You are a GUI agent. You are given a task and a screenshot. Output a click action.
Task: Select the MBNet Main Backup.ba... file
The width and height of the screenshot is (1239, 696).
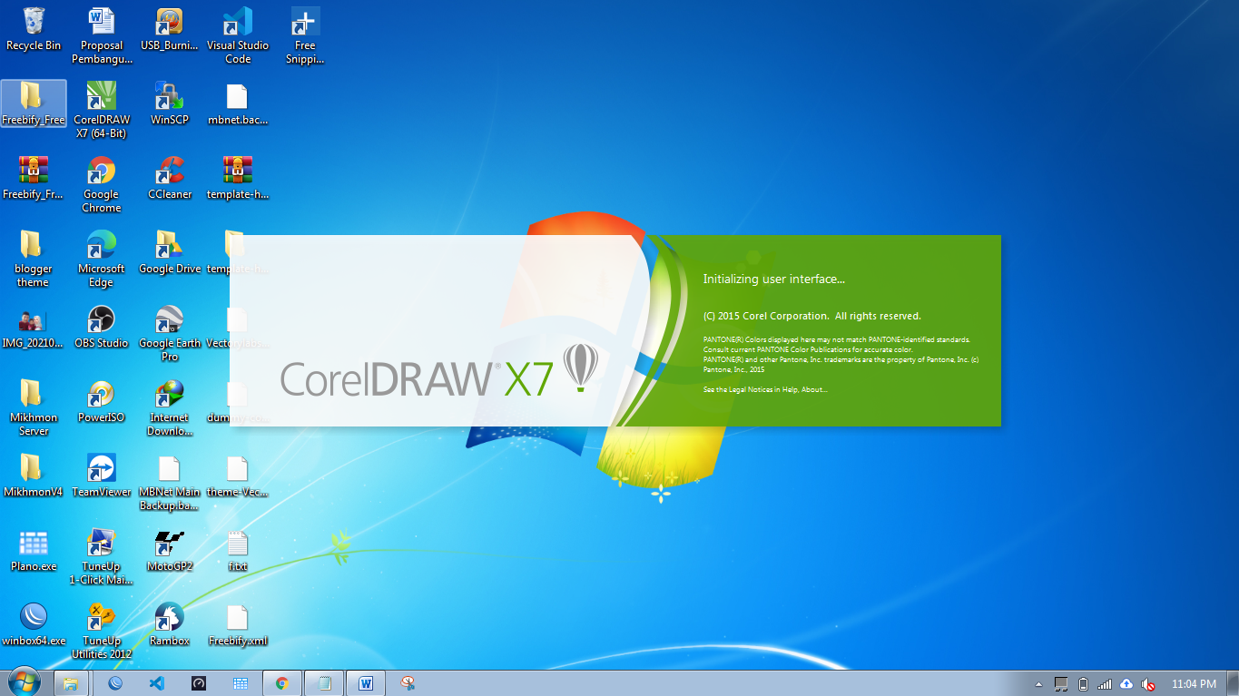(x=169, y=482)
